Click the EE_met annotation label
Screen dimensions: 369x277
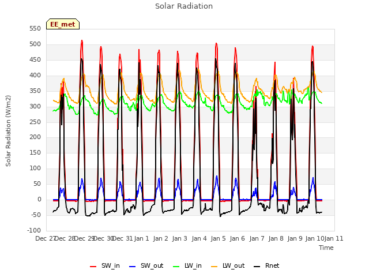pyautogui.click(x=63, y=24)
